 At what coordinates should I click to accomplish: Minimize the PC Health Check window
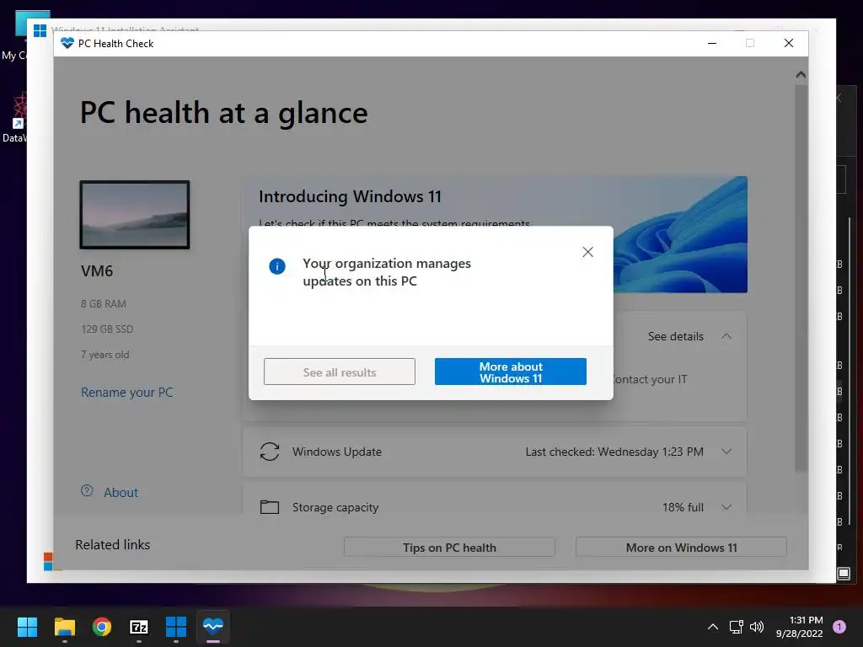click(x=712, y=43)
